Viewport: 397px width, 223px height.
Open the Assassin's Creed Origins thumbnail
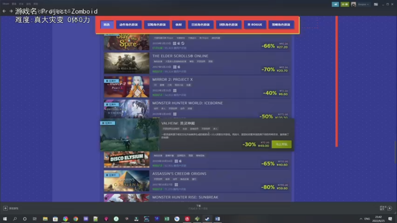[127, 181]
